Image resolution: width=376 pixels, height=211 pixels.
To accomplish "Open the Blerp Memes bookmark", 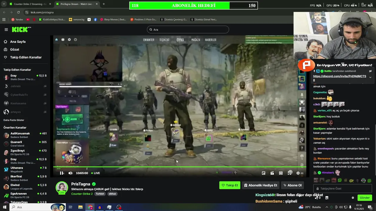I will coord(113,20).
